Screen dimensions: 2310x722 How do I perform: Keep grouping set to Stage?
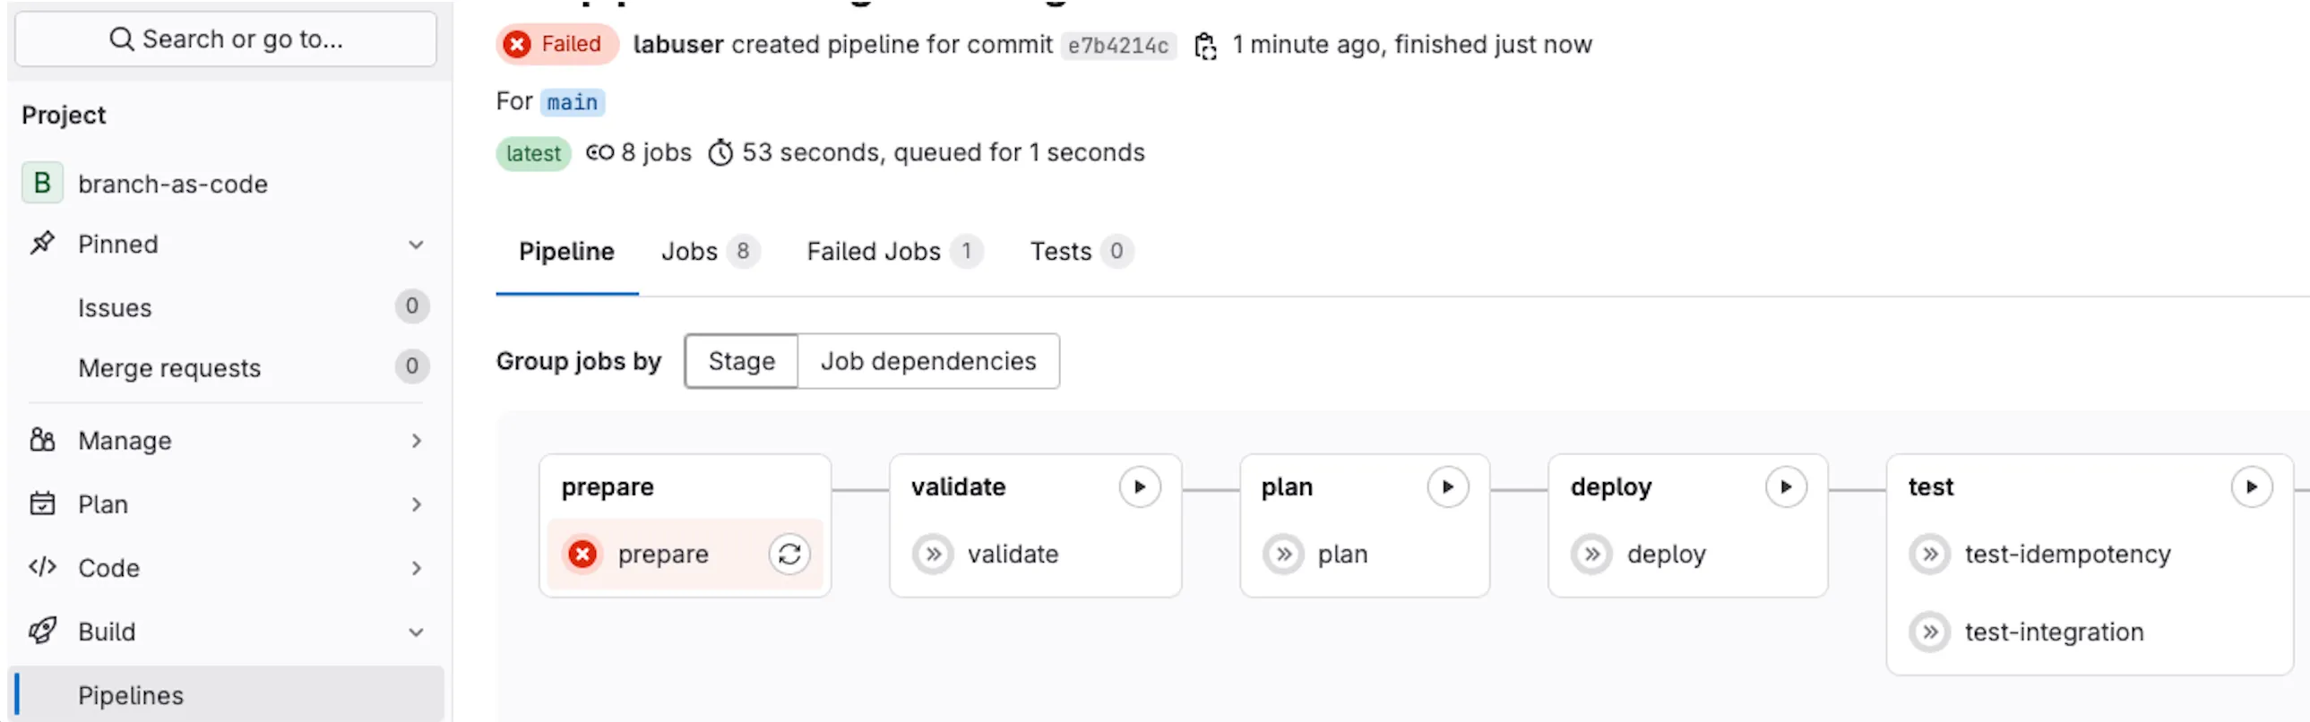click(x=741, y=362)
